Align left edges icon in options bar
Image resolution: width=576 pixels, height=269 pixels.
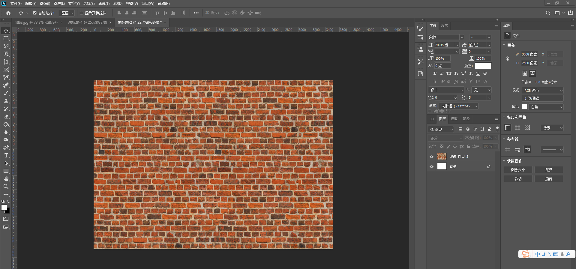click(x=119, y=13)
